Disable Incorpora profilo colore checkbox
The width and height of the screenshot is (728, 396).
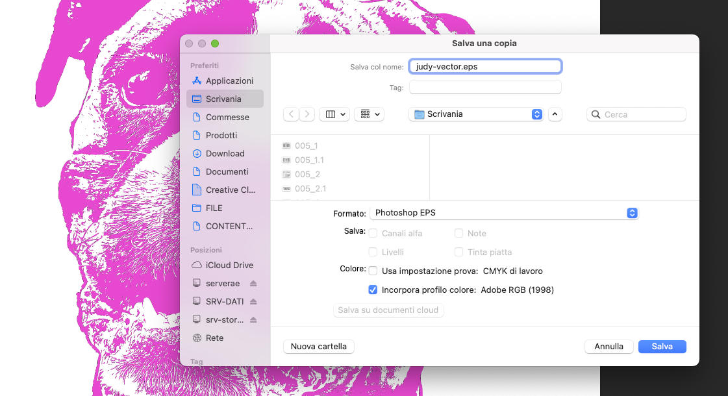coord(373,290)
